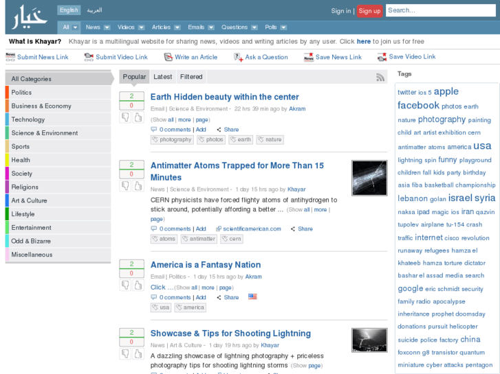Select All Categories in sidebar
The width and height of the screenshot is (500, 374).
[59, 79]
